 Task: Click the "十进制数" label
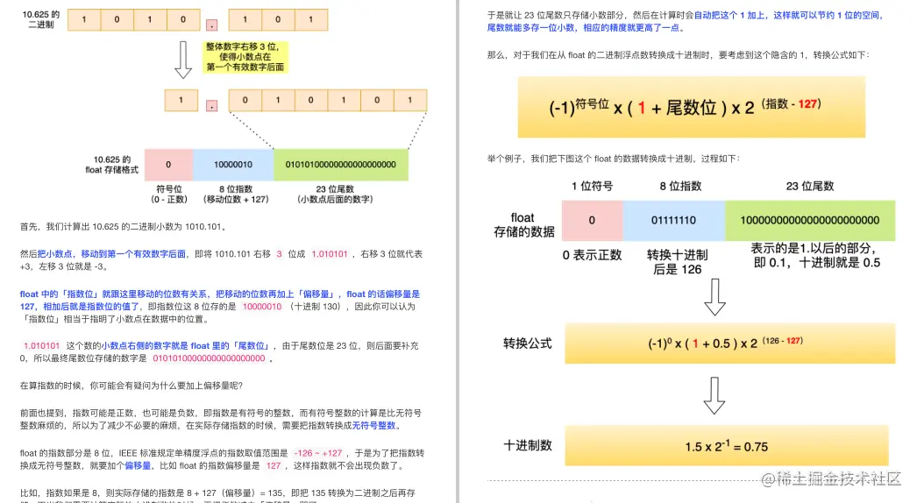[528, 446]
